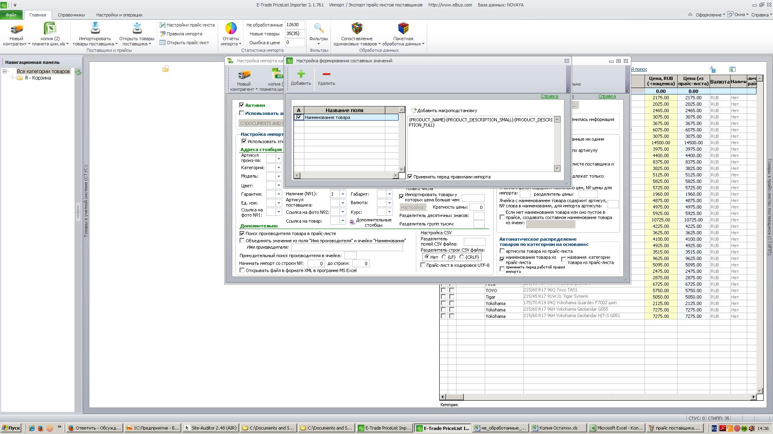Viewport: 773px width, 434px height.
Task: Click the green refresh icon in navigation panel
Action: point(78,72)
